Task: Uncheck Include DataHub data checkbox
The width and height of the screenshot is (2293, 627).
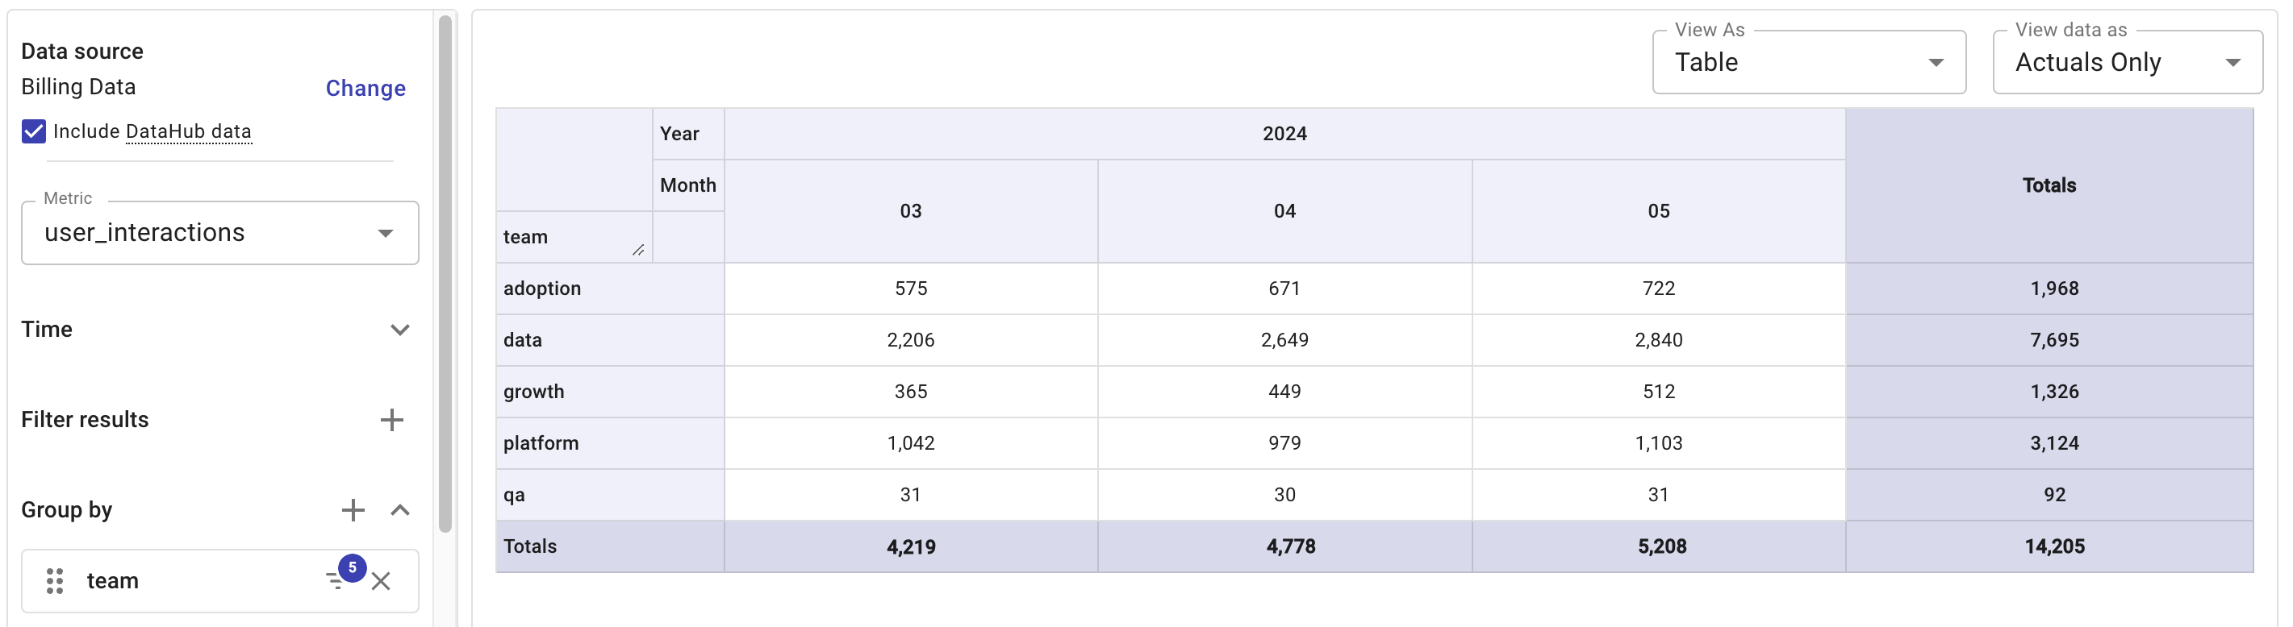Action: point(34,131)
